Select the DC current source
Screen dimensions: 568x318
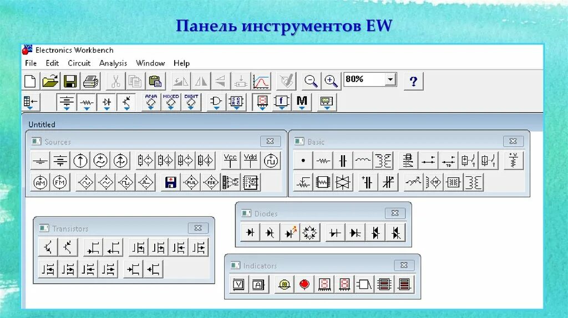[x=80, y=161]
